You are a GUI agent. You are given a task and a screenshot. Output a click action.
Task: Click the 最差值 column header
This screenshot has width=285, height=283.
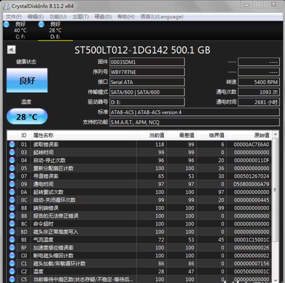[x=181, y=135]
